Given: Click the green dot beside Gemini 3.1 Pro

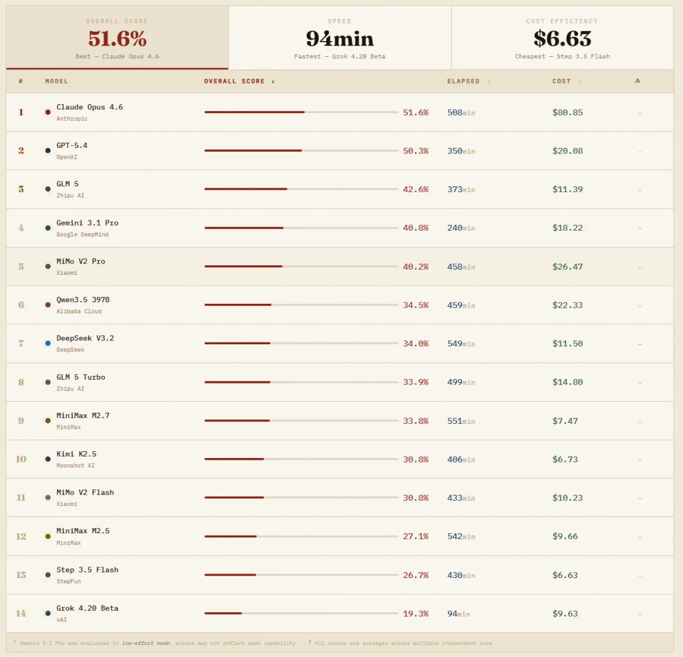Looking at the screenshot, I should coord(48,228).
